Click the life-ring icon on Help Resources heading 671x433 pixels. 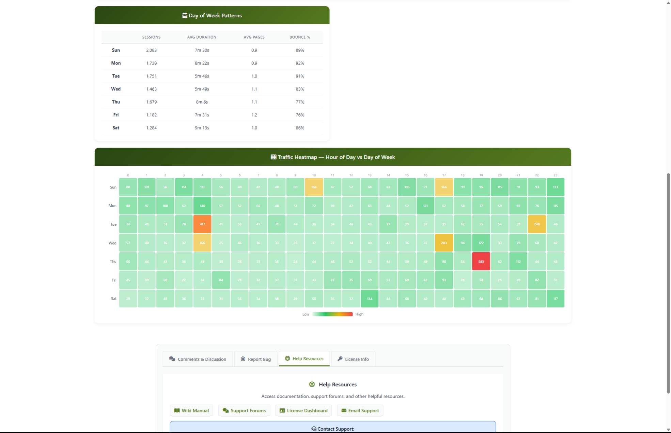click(x=312, y=384)
